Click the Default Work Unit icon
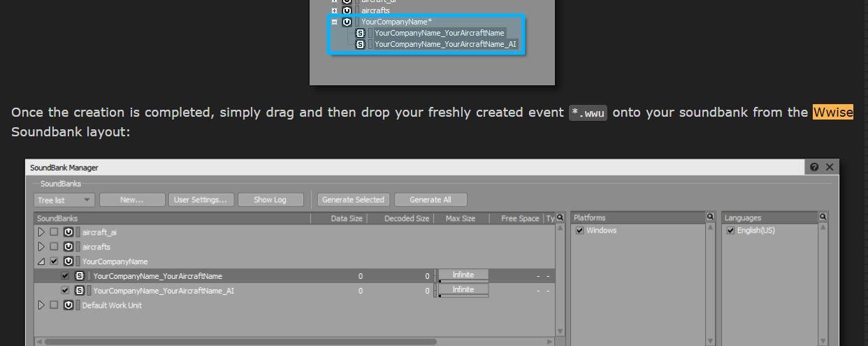The height and width of the screenshot is (346, 868). click(68, 305)
